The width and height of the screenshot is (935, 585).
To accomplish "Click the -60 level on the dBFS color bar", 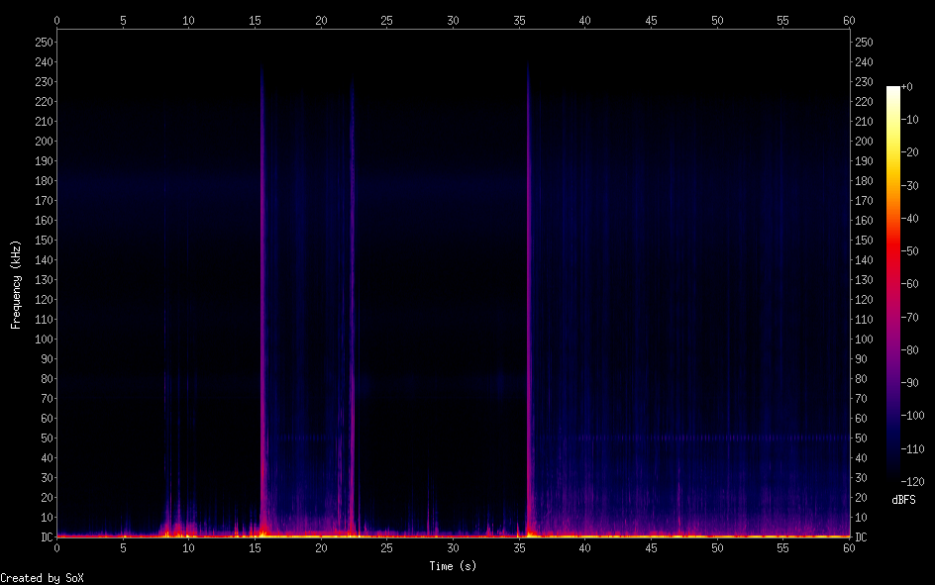I will point(893,283).
